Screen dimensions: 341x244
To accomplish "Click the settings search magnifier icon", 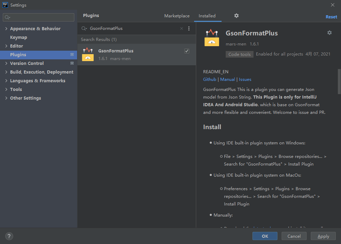I will pyautogui.click(x=7, y=17).
